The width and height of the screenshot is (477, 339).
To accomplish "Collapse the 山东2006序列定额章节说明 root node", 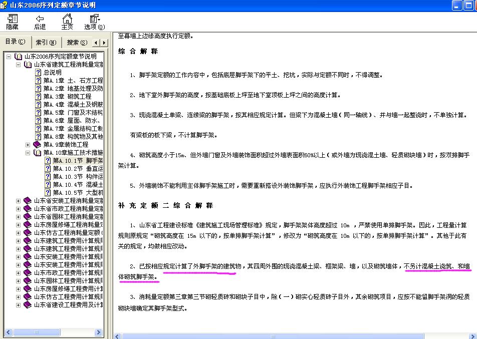I will 9,57.
